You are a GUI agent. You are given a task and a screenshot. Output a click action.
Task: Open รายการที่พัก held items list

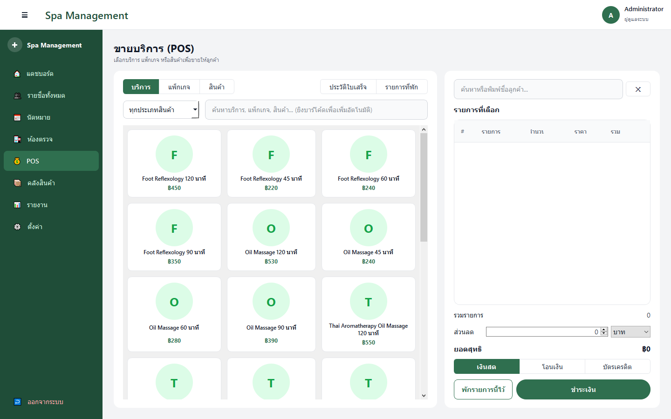(402, 87)
